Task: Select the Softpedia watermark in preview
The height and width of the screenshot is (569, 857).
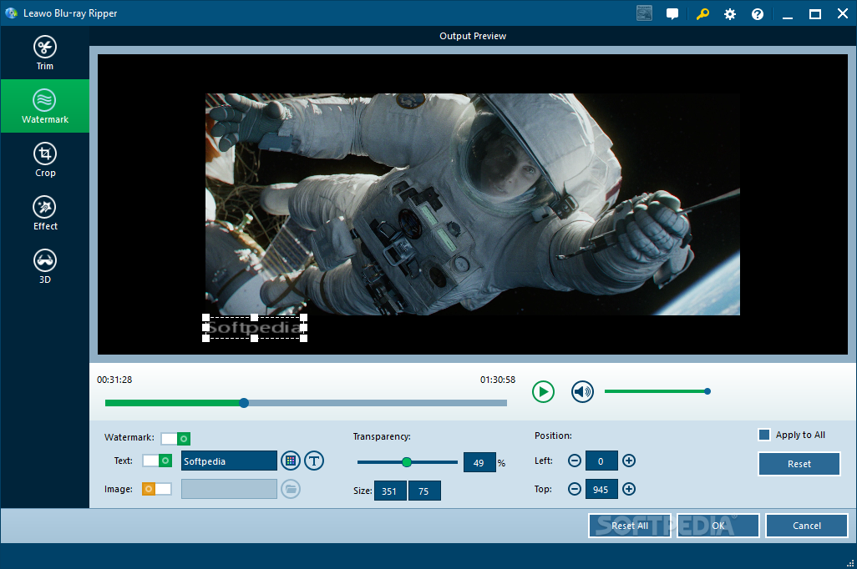Action: (x=255, y=328)
